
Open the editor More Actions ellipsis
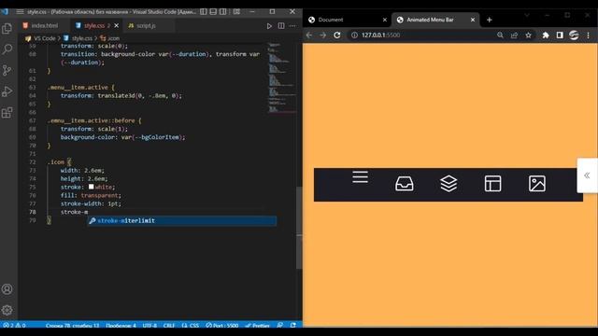point(292,26)
